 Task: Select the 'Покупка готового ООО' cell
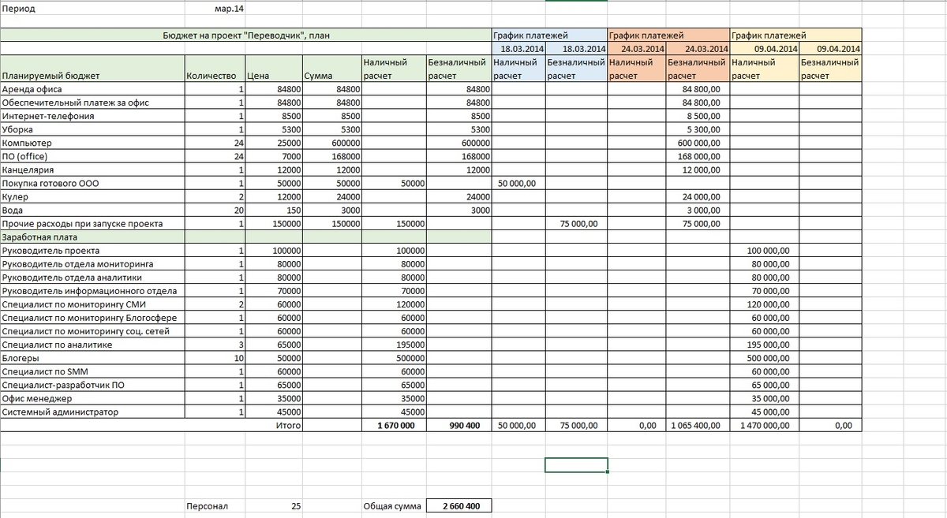pyautogui.click(x=92, y=183)
